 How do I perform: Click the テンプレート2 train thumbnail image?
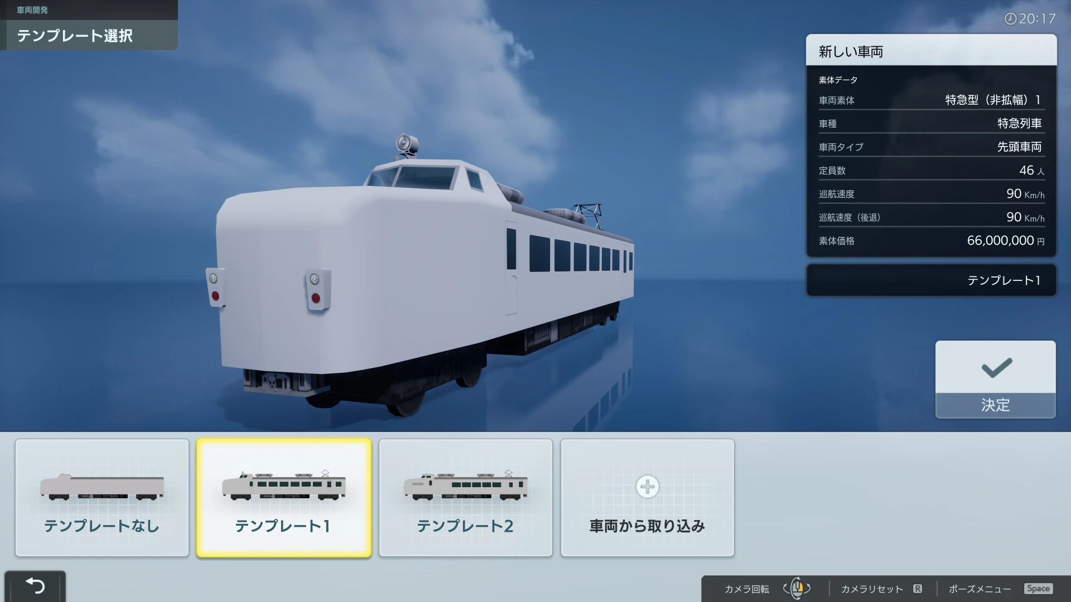(x=465, y=485)
